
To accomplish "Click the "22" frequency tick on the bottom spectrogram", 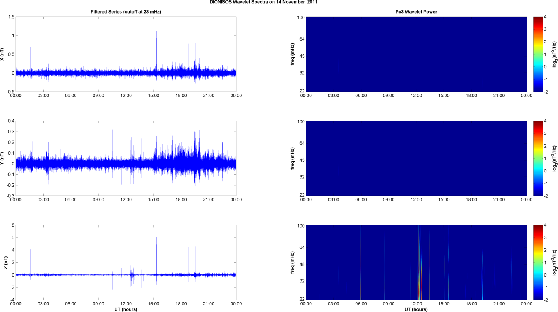I will (302, 299).
